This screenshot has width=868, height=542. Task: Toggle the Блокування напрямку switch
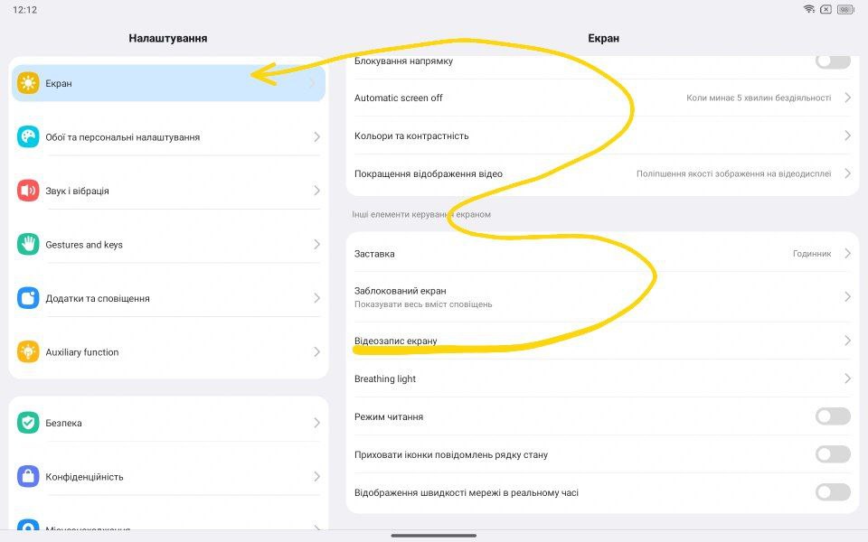[x=832, y=61]
